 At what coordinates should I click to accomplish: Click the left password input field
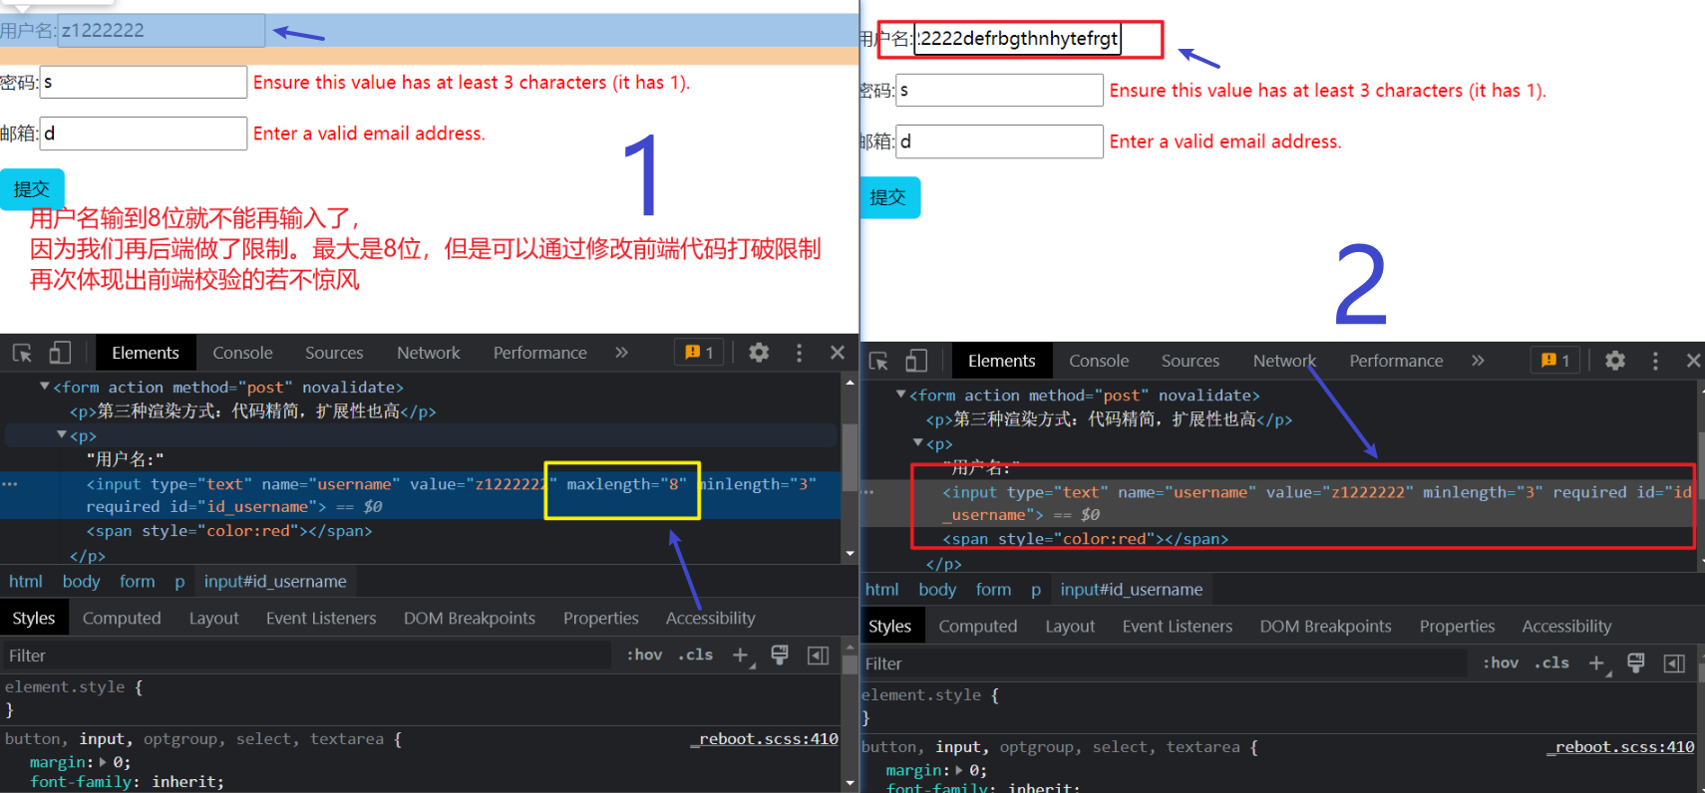(x=143, y=82)
